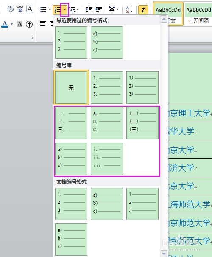Screen dimensions: 212x257
Task: Click the increase indent icon
Action: point(99,9)
